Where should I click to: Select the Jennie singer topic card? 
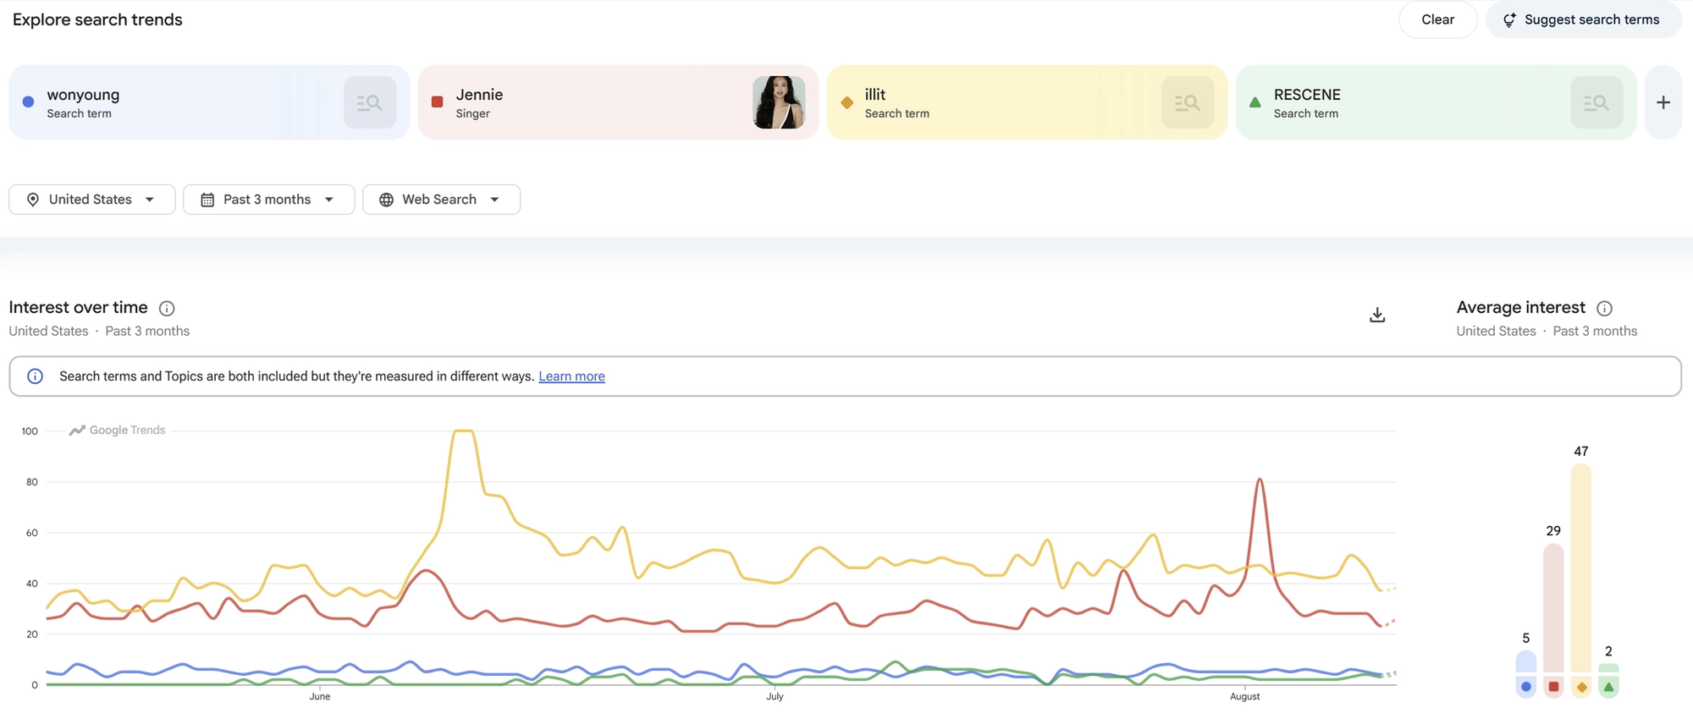pyautogui.click(x=618, y=102)
